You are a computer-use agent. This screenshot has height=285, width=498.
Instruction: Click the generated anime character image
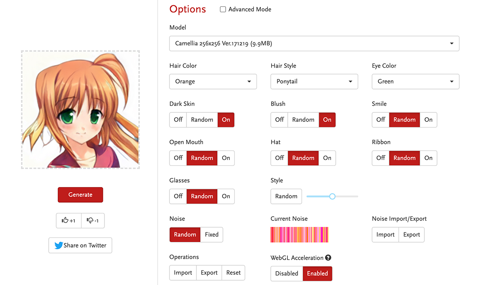coord(80,110)
